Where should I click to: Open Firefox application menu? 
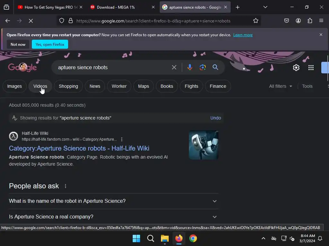pos(321,21)
